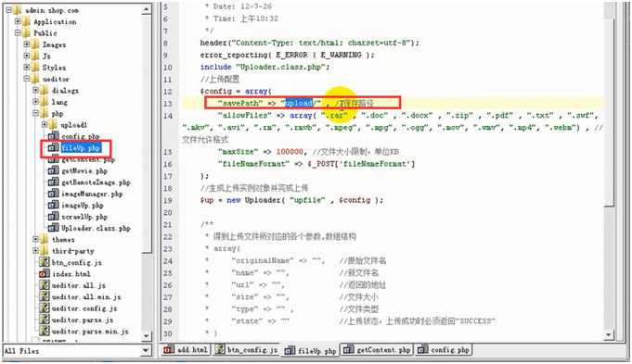This screenshot has height=364, width=632.
Task: Click the highlighted "upload" text on line 13
Action: (299, 103)
